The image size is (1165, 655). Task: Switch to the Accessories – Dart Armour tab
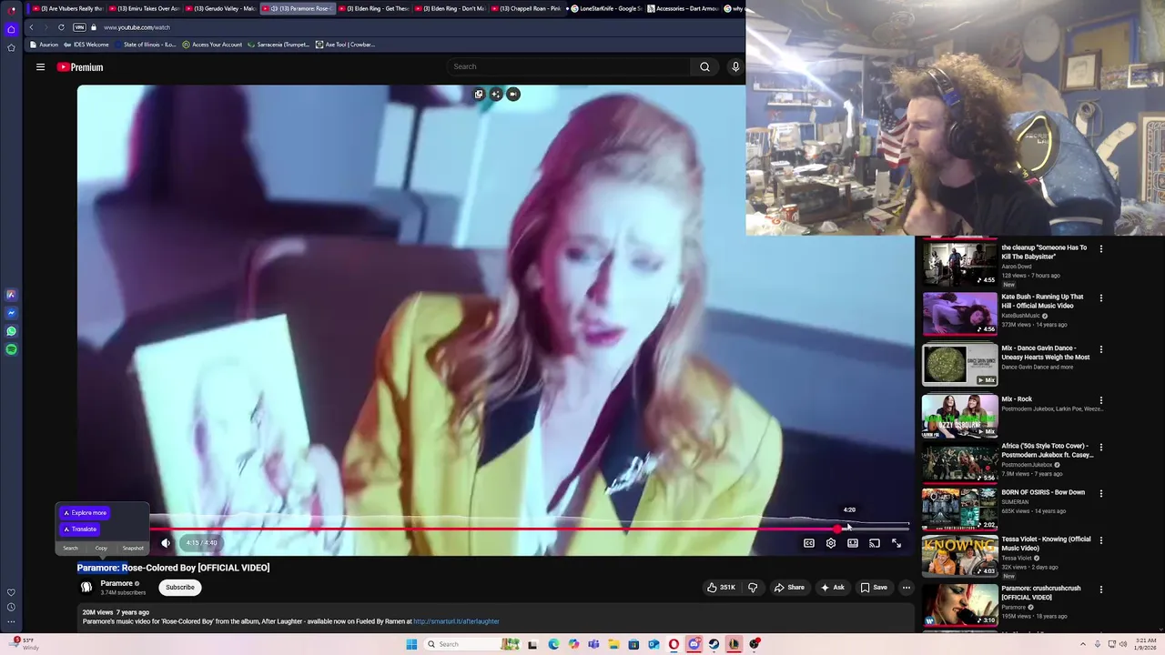tap(682, 8)
